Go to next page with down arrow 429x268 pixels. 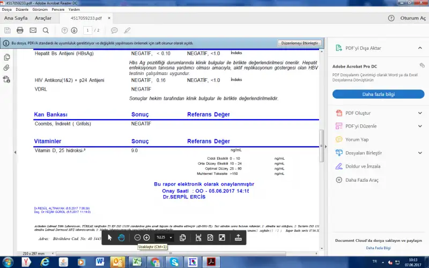click(x=74, y=30)
